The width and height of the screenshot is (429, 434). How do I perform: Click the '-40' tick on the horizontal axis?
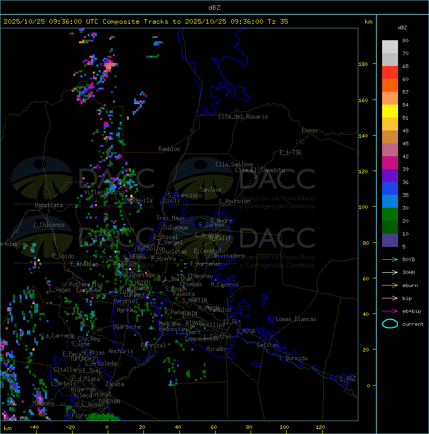pos(34,427)
